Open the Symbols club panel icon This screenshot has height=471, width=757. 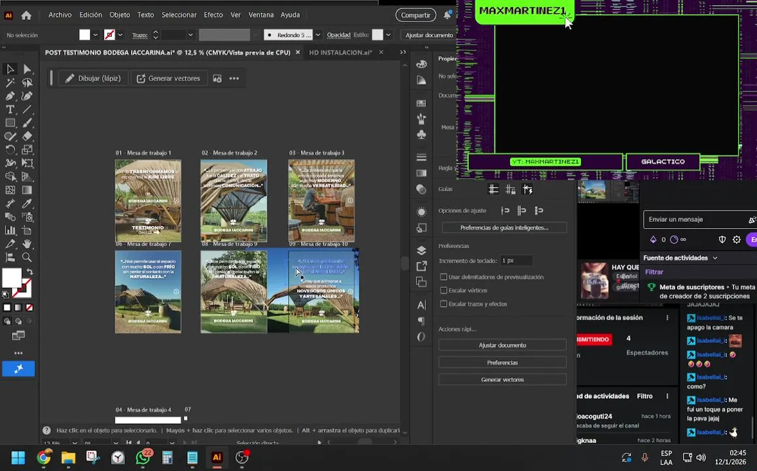point(421,135)
